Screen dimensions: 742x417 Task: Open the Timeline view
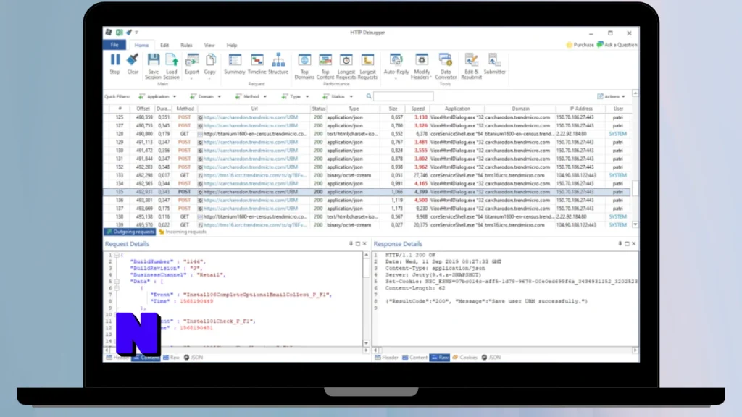tap(257, 64)
